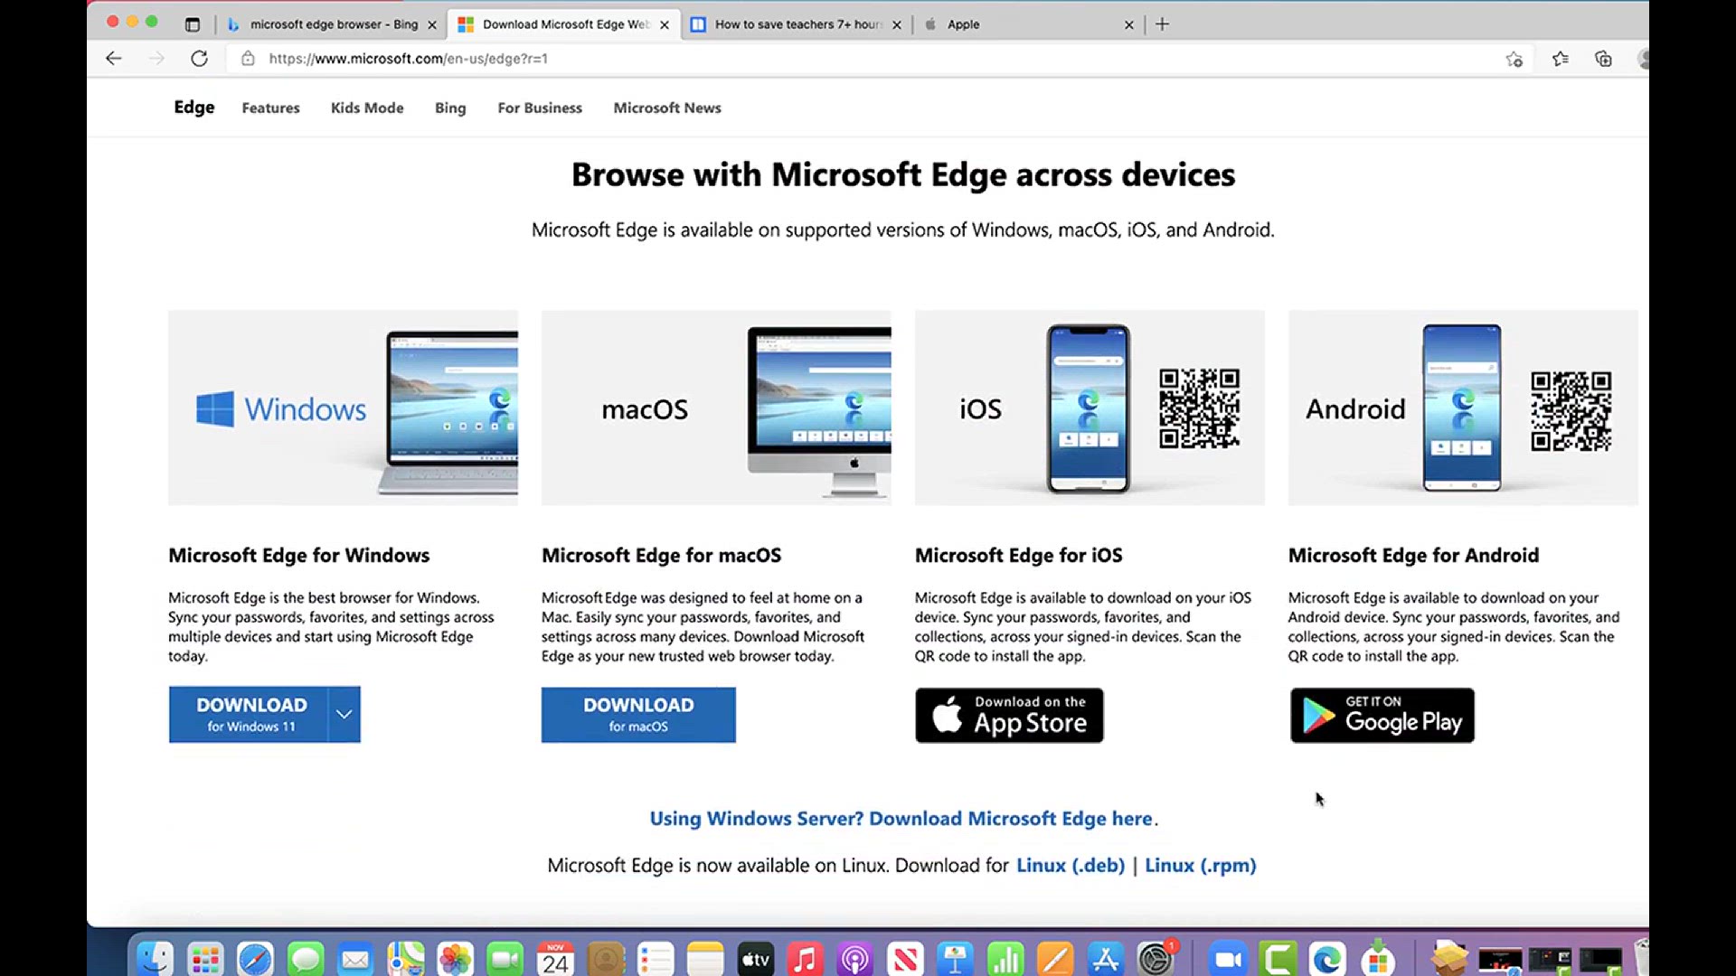Open the Collections icon in toolbar
Image resolution: width=1736 pixels, height=976 pixels.
click(1603, 59)
